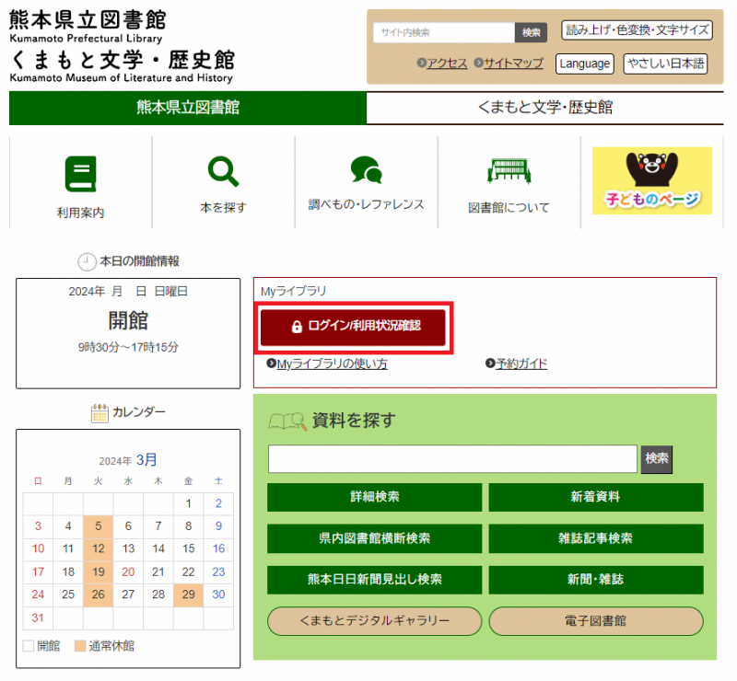Open 新着資料
Viewport: 737px width, 681px height.
pos(596,497)
